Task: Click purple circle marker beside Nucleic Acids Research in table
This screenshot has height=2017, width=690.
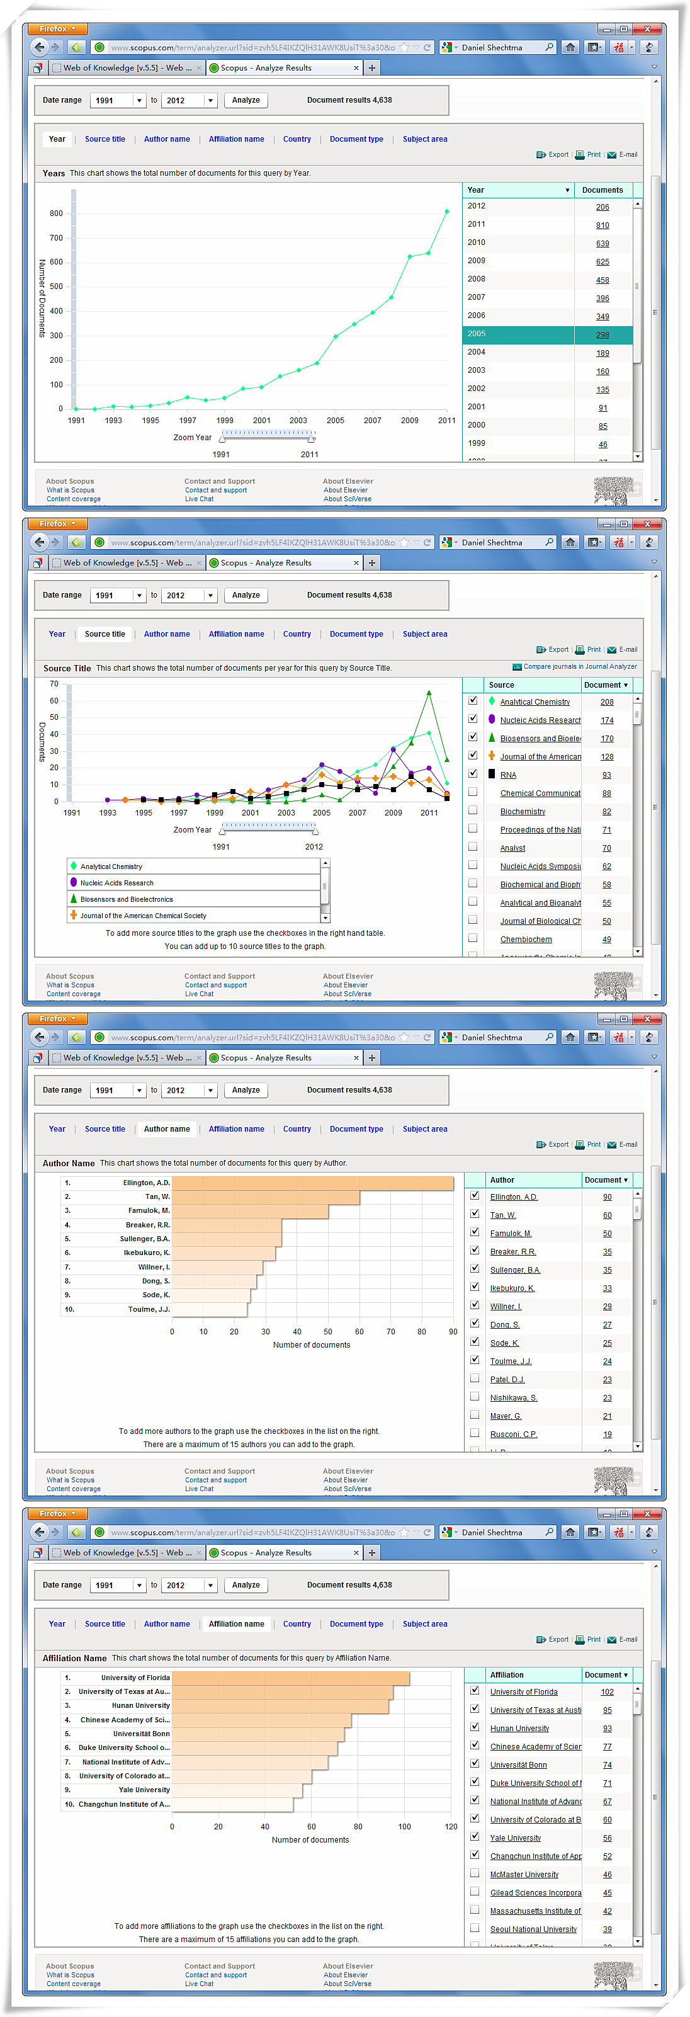Action: 492,720
